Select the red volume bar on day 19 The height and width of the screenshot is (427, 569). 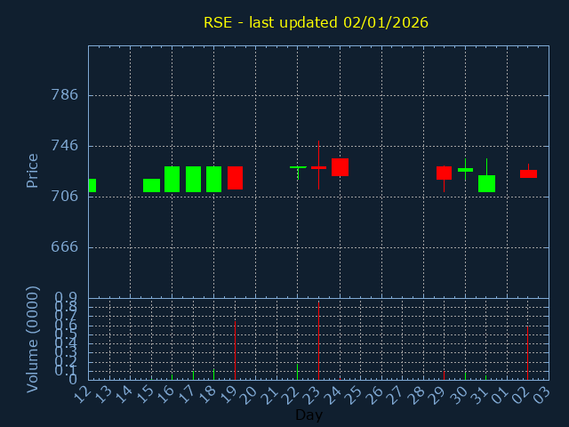[235, 350]
